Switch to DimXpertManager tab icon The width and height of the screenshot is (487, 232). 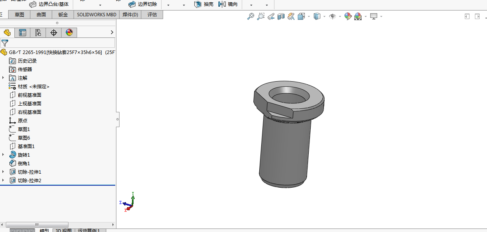point(54,33)
